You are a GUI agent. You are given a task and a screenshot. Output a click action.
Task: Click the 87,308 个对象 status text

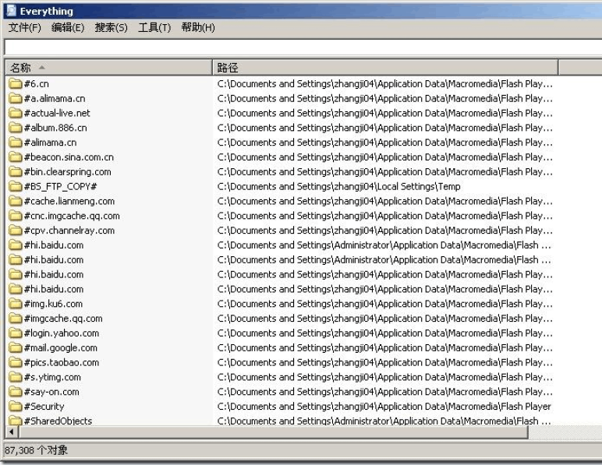[x=37, y=450]
